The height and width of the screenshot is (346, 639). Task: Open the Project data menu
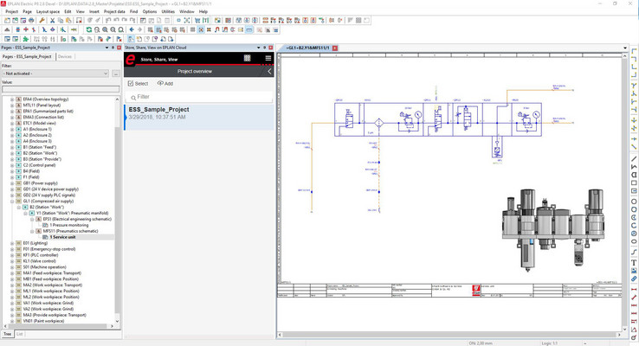(116, 11)
